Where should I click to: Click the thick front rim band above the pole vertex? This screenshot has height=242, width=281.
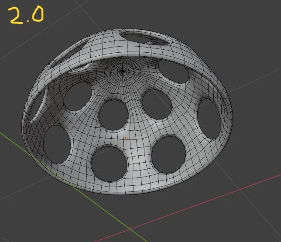pos(123,55)
